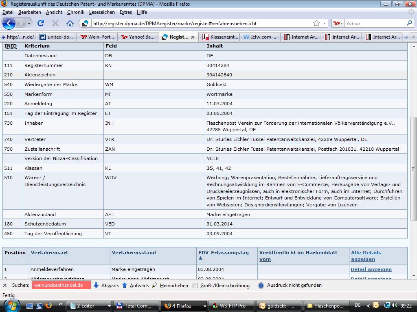The image size is (417, 312).
Task: Open the Chronik menu
Action: tap(75, 12)
